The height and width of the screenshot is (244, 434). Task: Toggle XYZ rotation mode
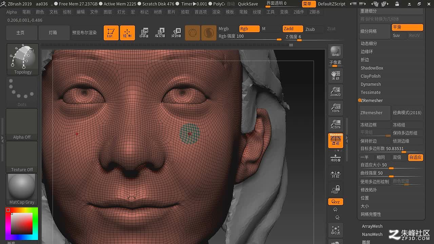[336, 202]
